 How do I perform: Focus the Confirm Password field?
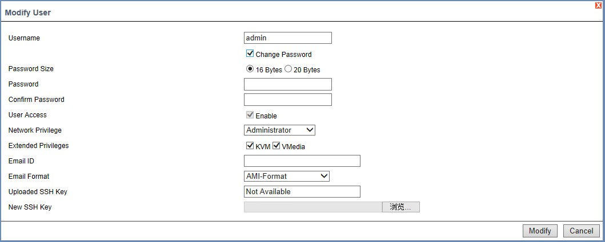point(287,100)
